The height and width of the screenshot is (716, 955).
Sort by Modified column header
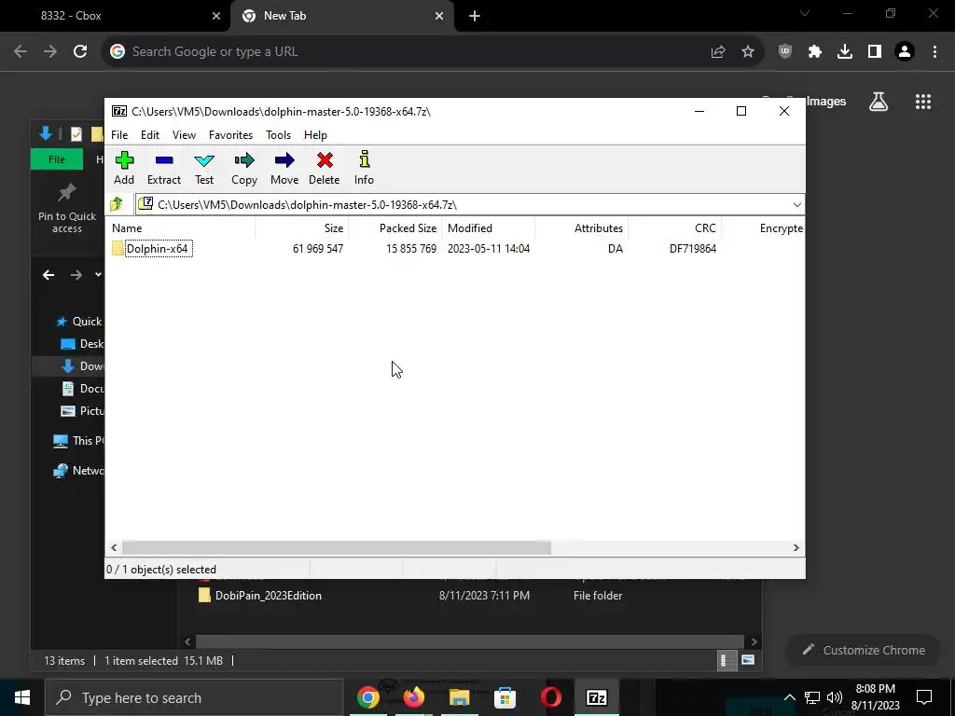488,228
